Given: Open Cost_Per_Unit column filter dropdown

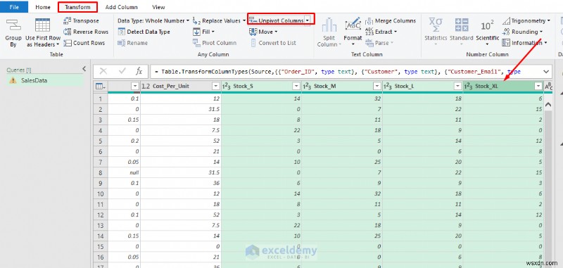Looking at the screenshot, I should pos(215,86).
